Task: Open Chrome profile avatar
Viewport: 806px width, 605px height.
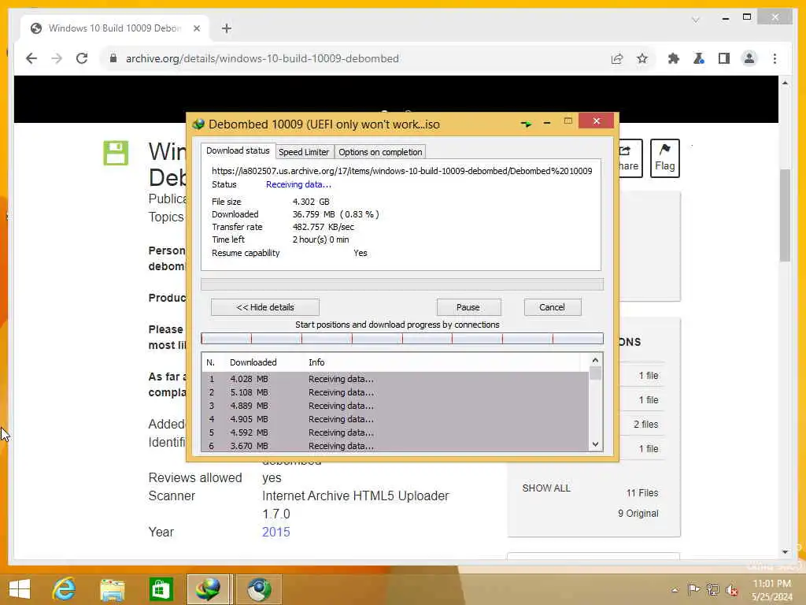Action: point(749,58)
